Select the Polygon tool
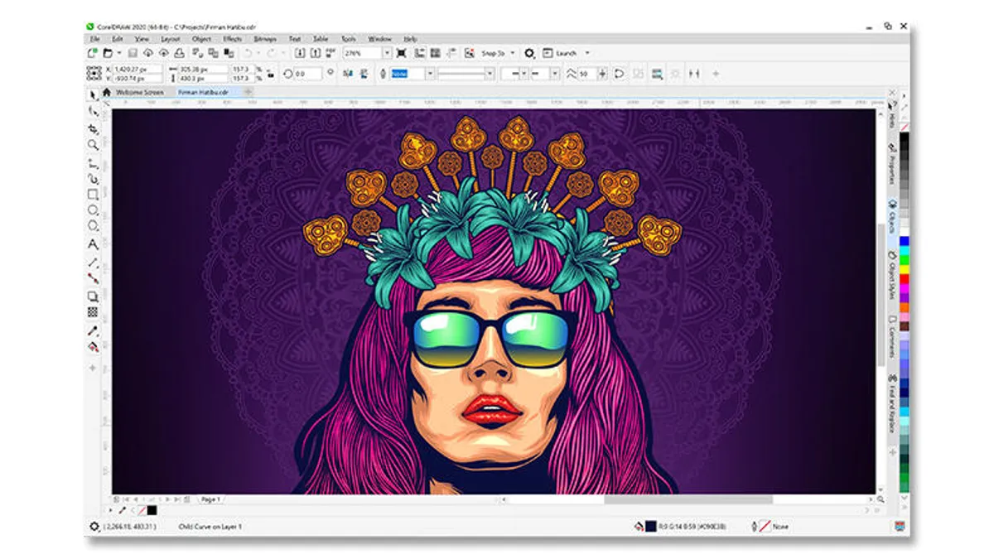Image resolution: width=994 pixels, height=559 pixels. 93,226
